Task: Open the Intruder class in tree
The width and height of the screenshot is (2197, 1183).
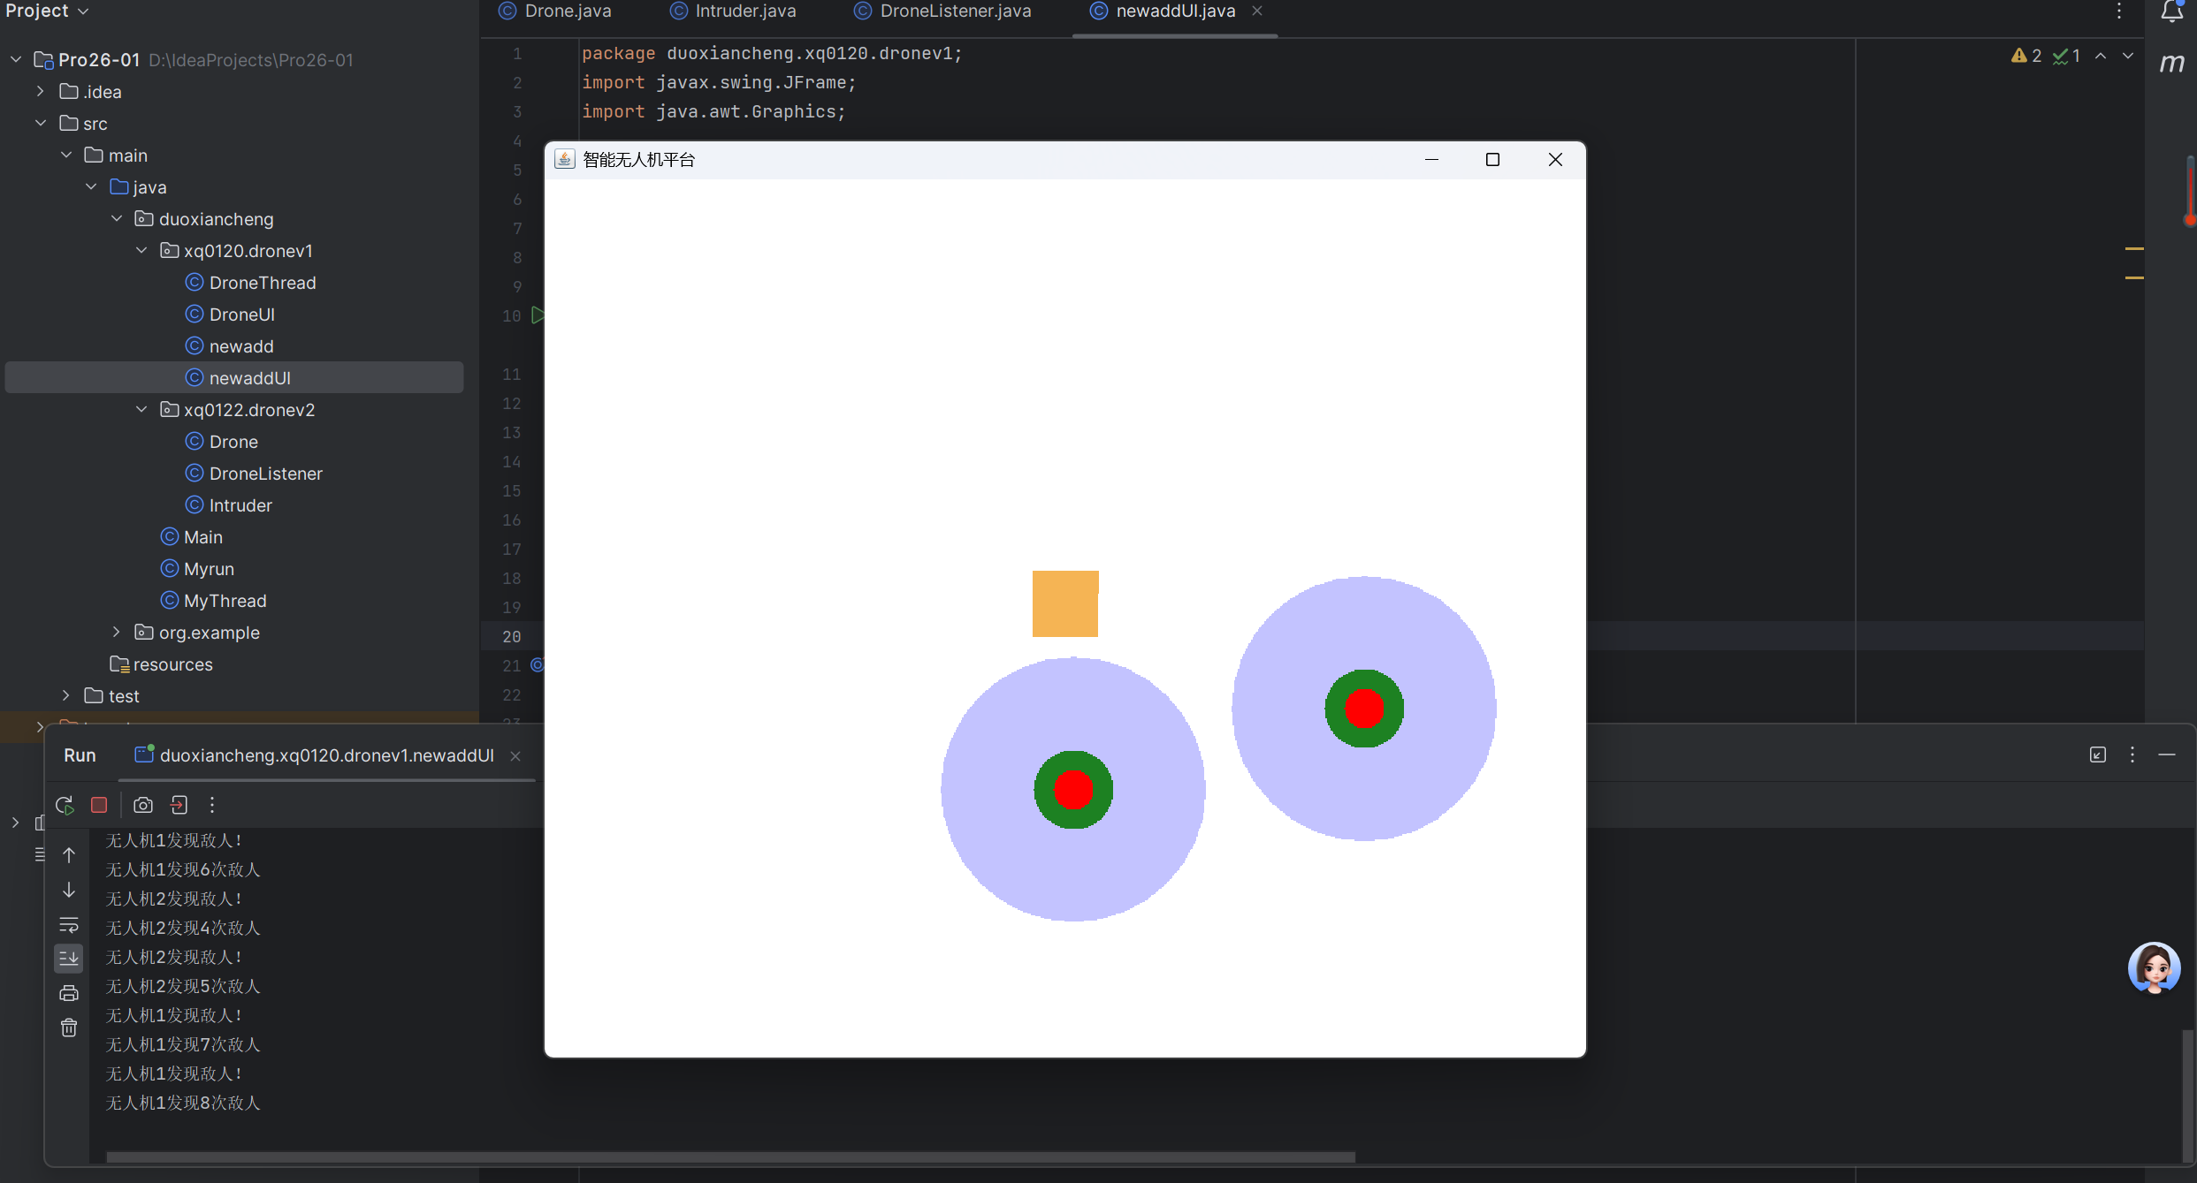Action: pos(240,505)
